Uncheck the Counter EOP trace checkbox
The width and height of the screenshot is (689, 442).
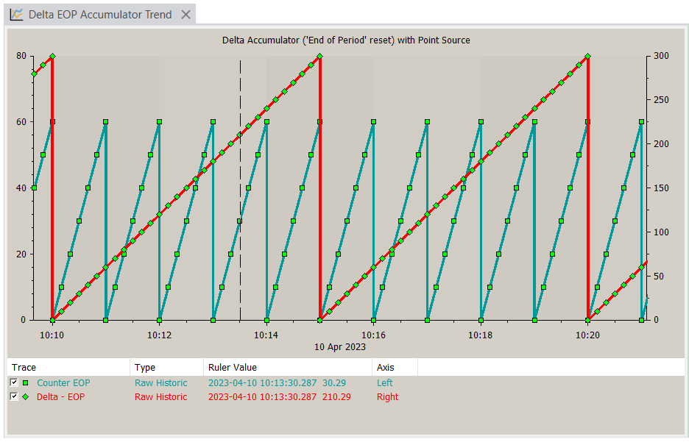point(14,383)
